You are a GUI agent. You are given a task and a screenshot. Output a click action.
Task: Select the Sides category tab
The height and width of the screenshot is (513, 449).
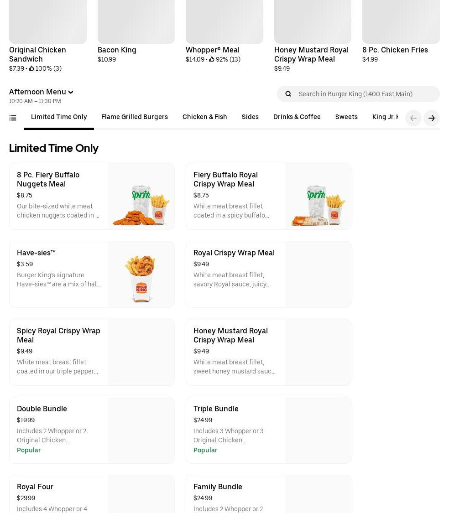pyautogui.click(x=250, y=117)
